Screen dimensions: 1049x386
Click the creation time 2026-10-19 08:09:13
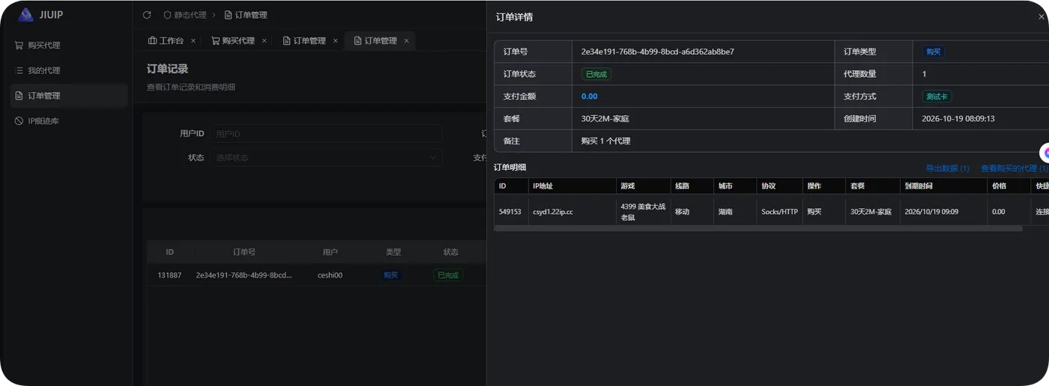click(958, 119)
